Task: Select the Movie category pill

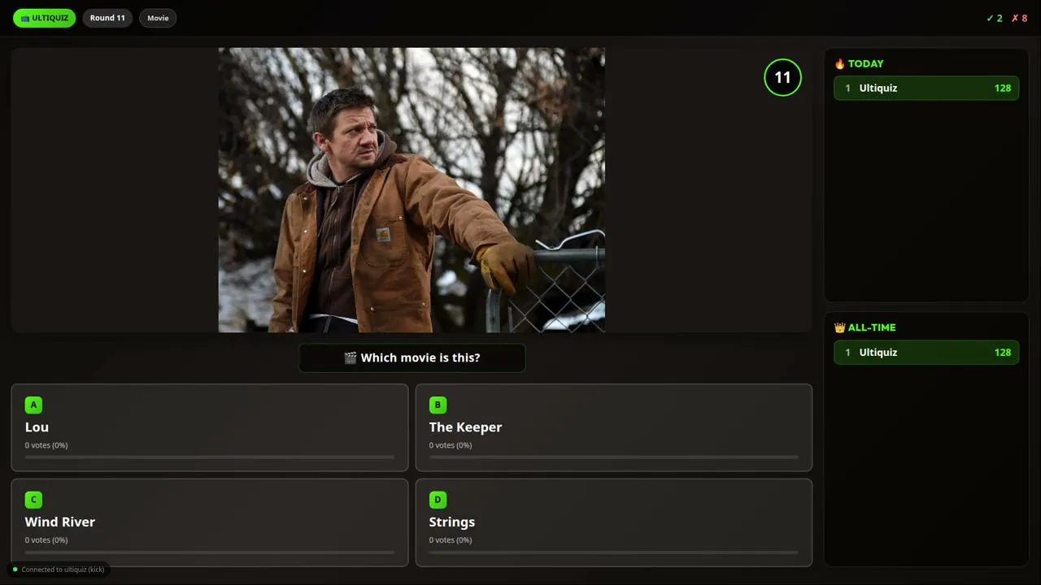Action: point(158,18)
